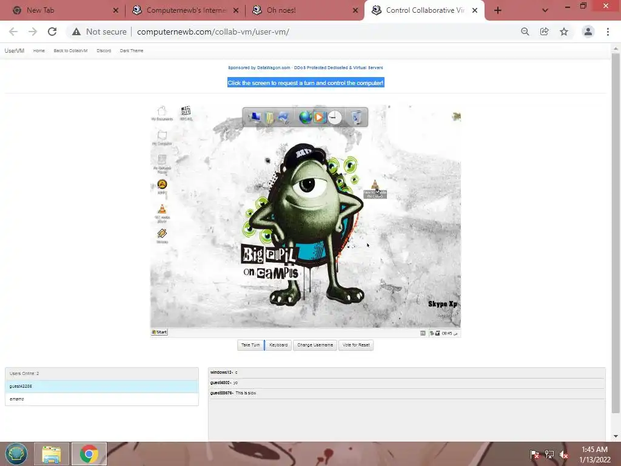The height and width of the screenshot is (466, 621).
Task: Click the globe browser icon in the dock
Action: click(x=305, y=117)
